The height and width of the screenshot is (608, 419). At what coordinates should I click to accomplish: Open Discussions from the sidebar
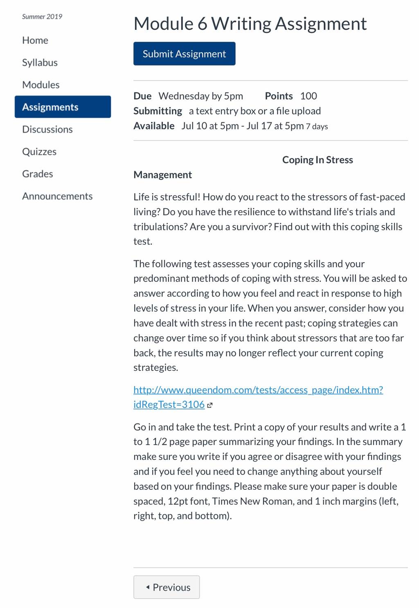[47, 129]
